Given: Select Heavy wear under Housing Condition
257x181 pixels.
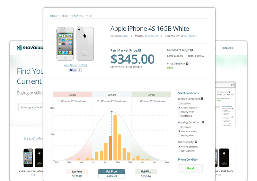Looking at the screenshot, I should tap(179, 136).
